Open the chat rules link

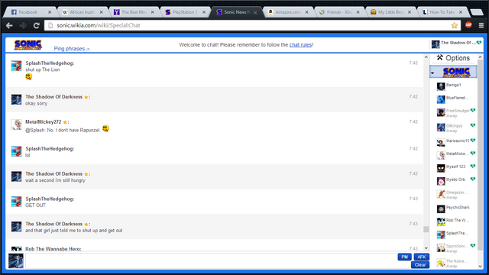(x=300, y=45)
